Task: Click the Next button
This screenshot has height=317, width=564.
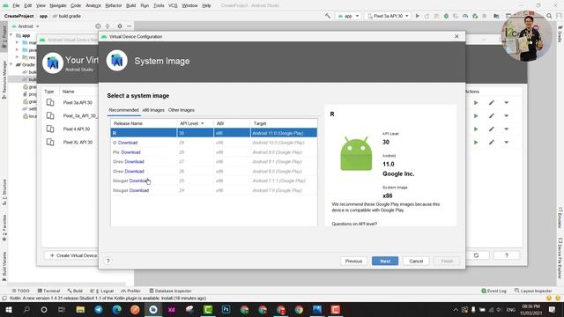Action: click(x=385, y=261)
